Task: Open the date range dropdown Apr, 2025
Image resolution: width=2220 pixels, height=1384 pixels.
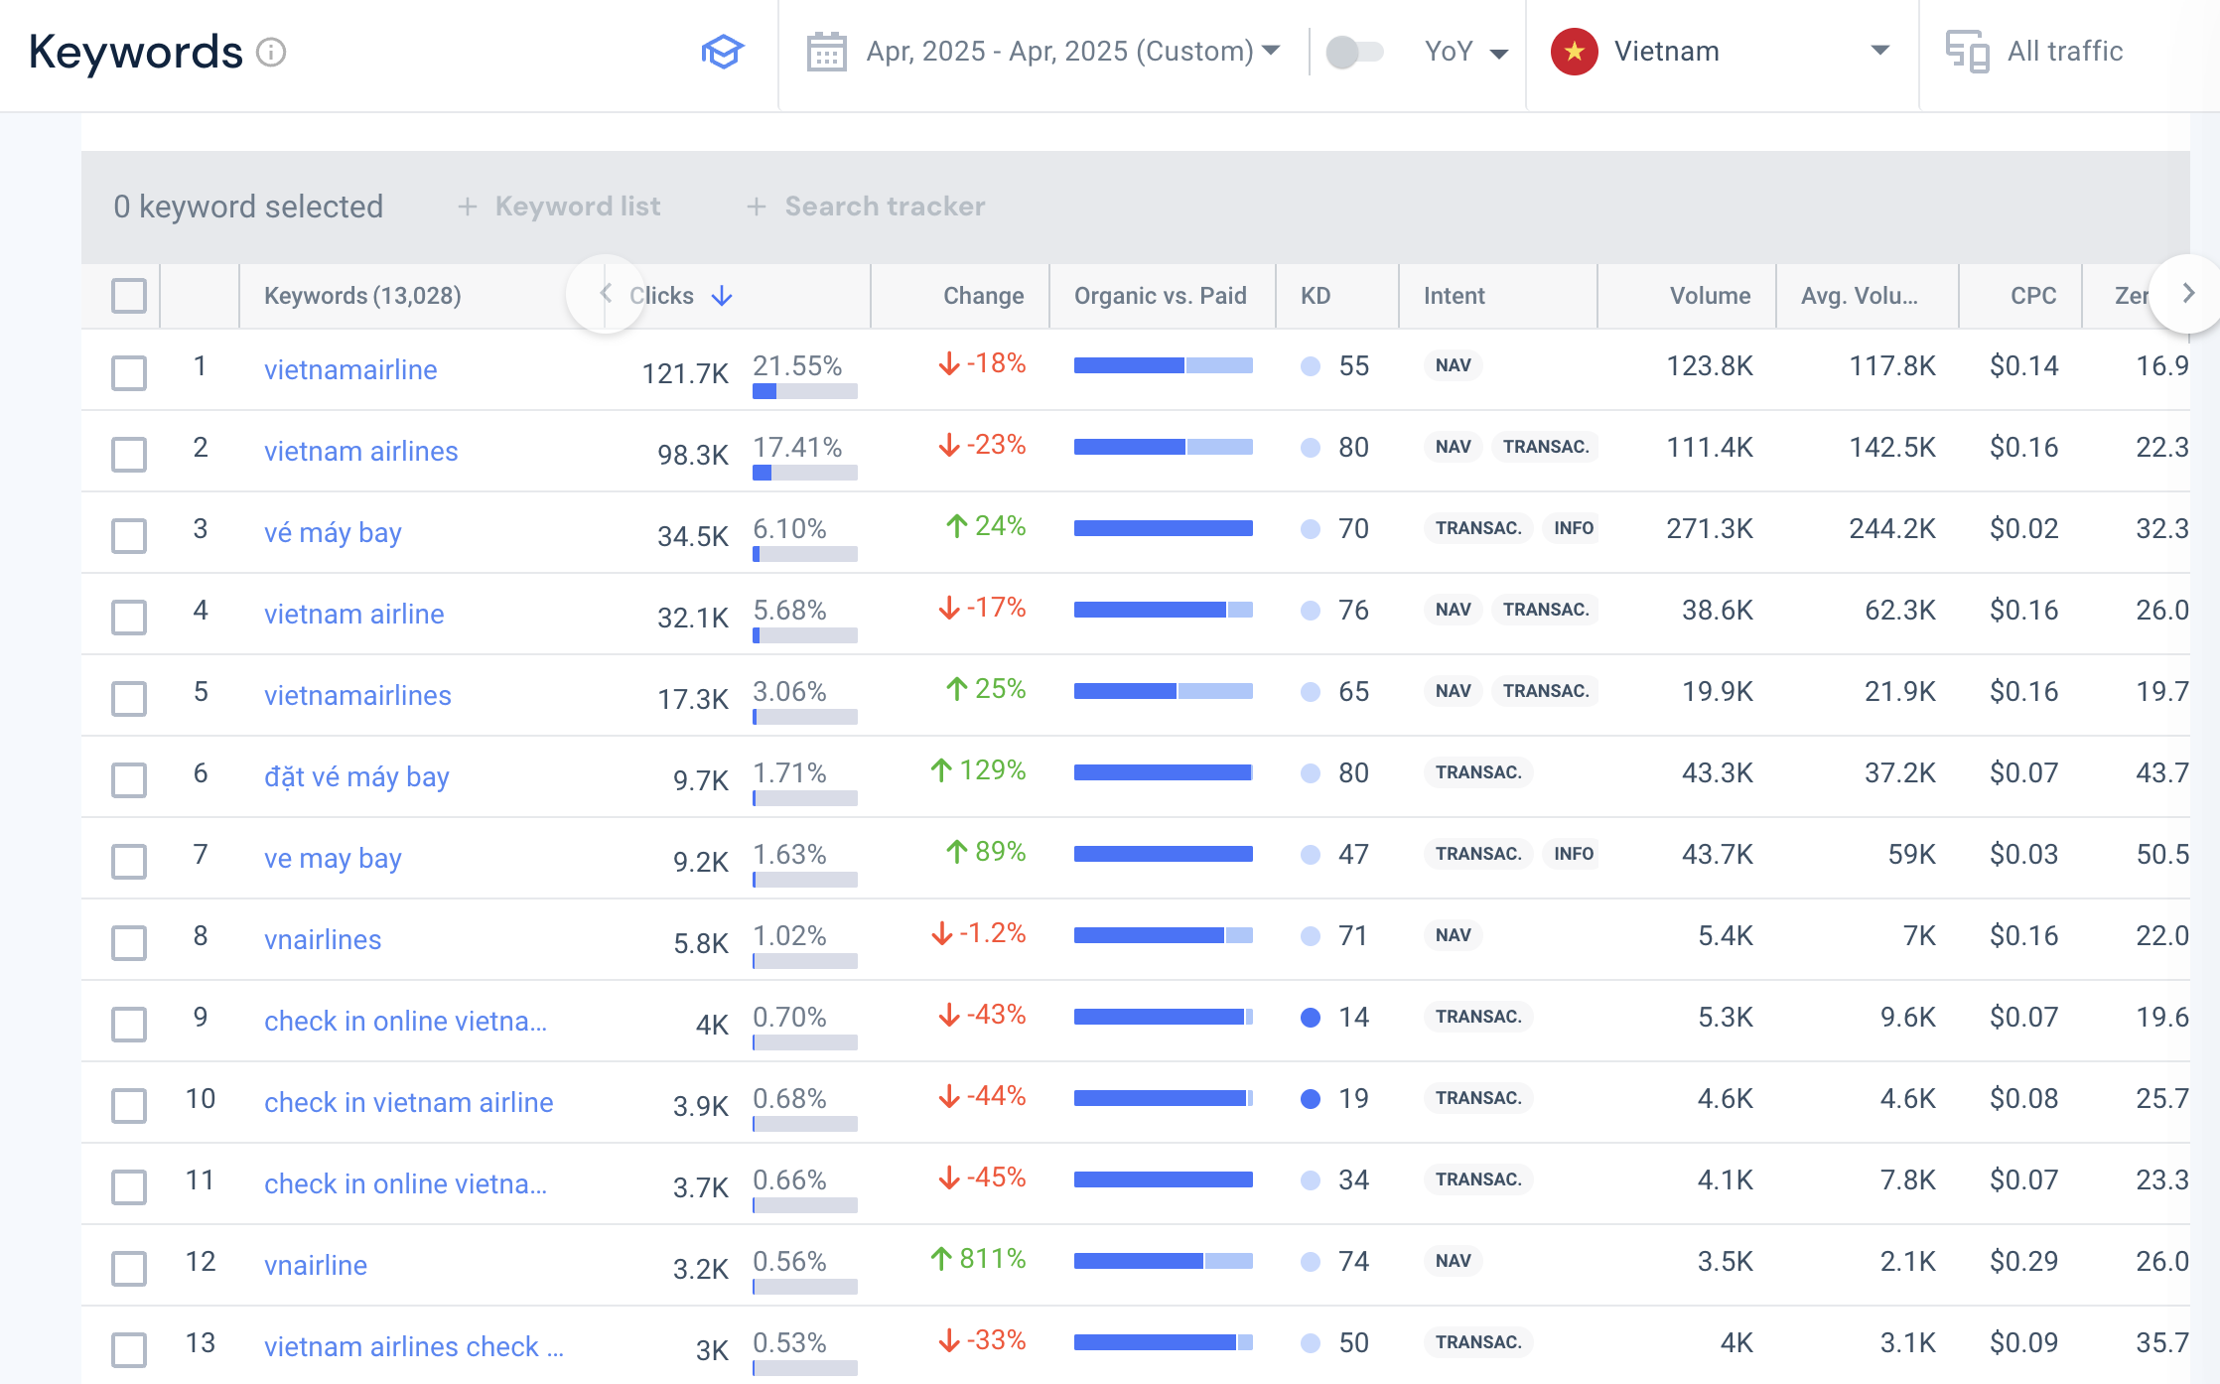Action: click(x=1072, y=52)
